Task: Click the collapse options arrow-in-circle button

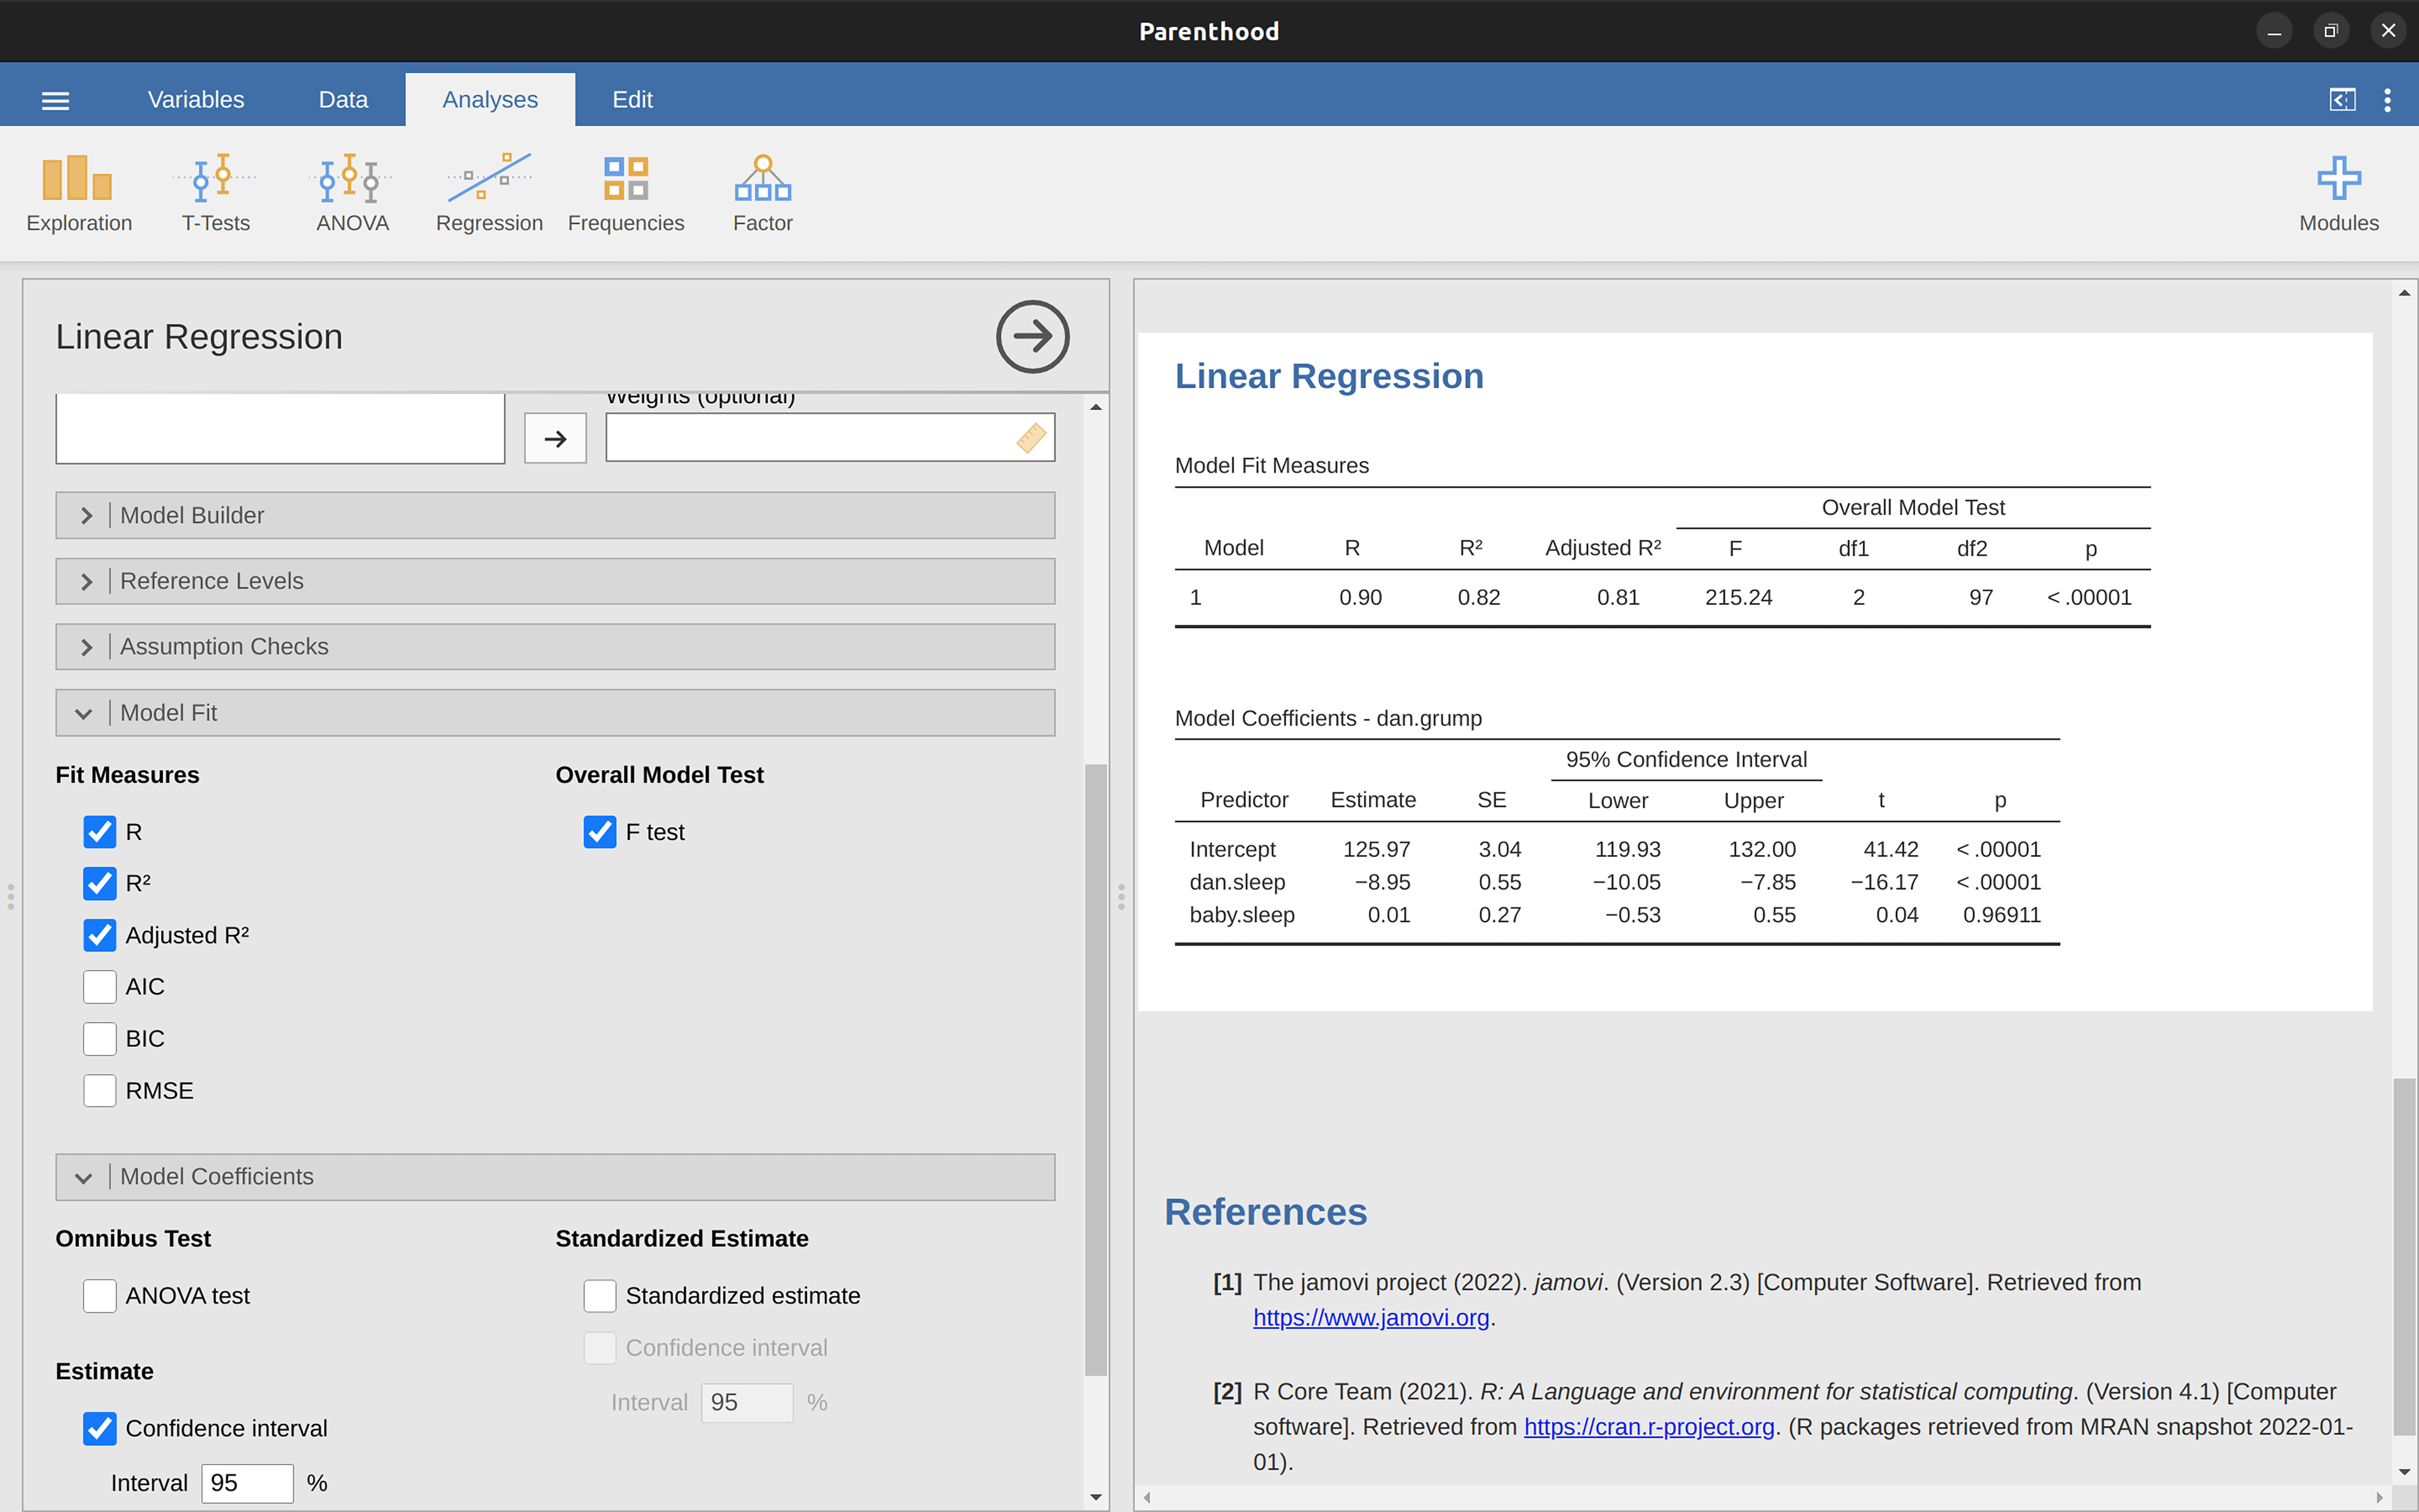Action: click(1032, 337)
